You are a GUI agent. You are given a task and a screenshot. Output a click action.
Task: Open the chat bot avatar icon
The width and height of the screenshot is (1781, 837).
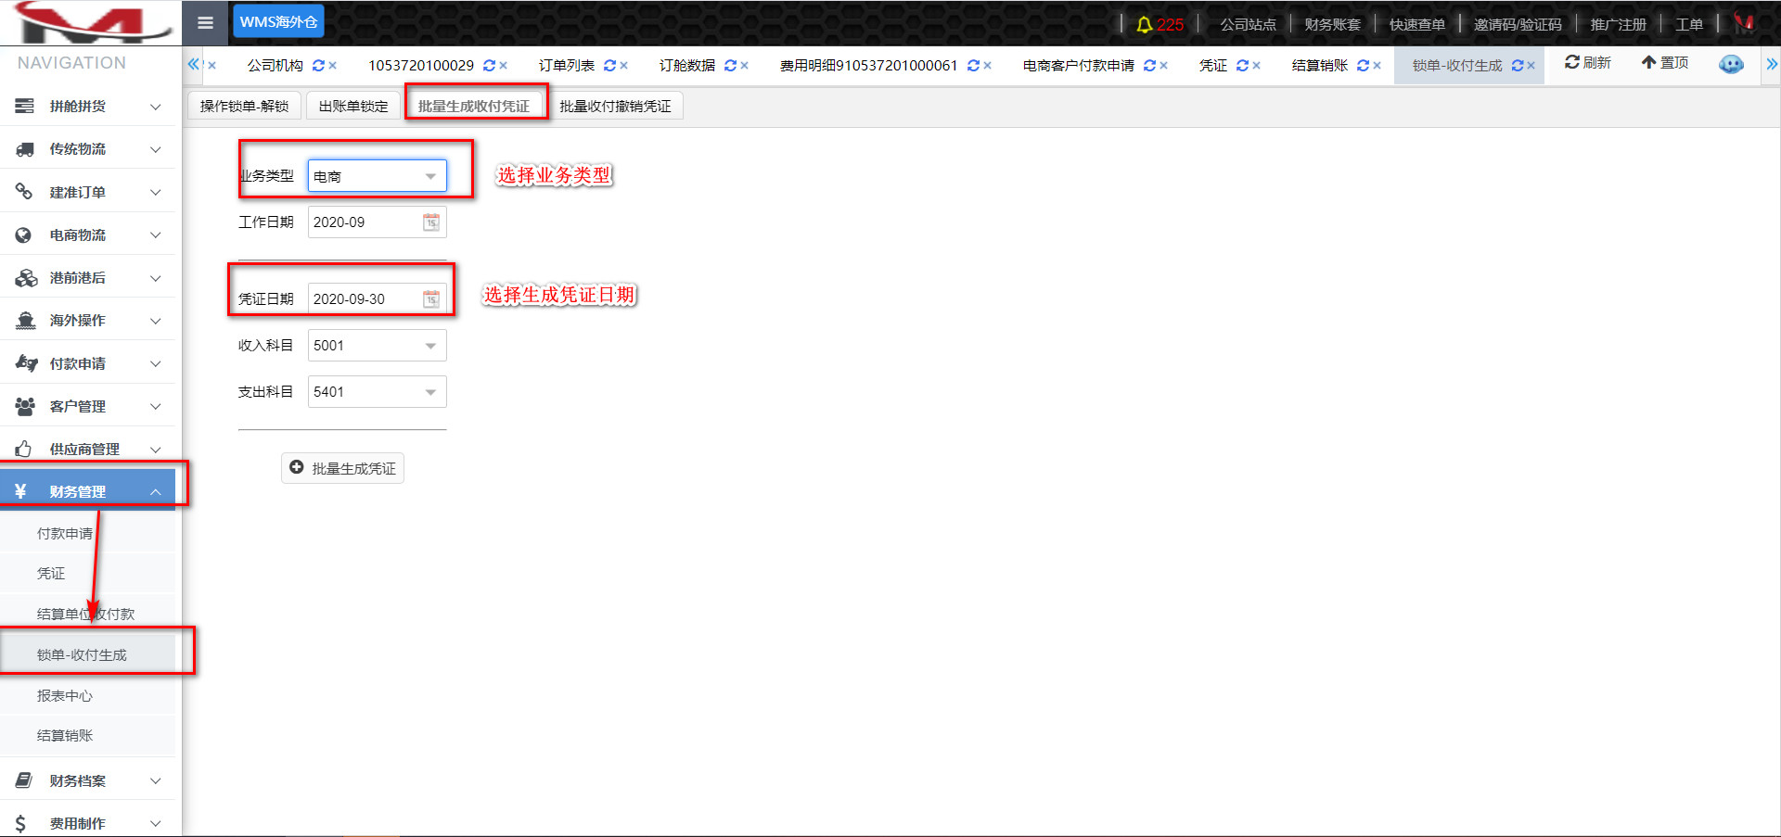(1731, 64)
